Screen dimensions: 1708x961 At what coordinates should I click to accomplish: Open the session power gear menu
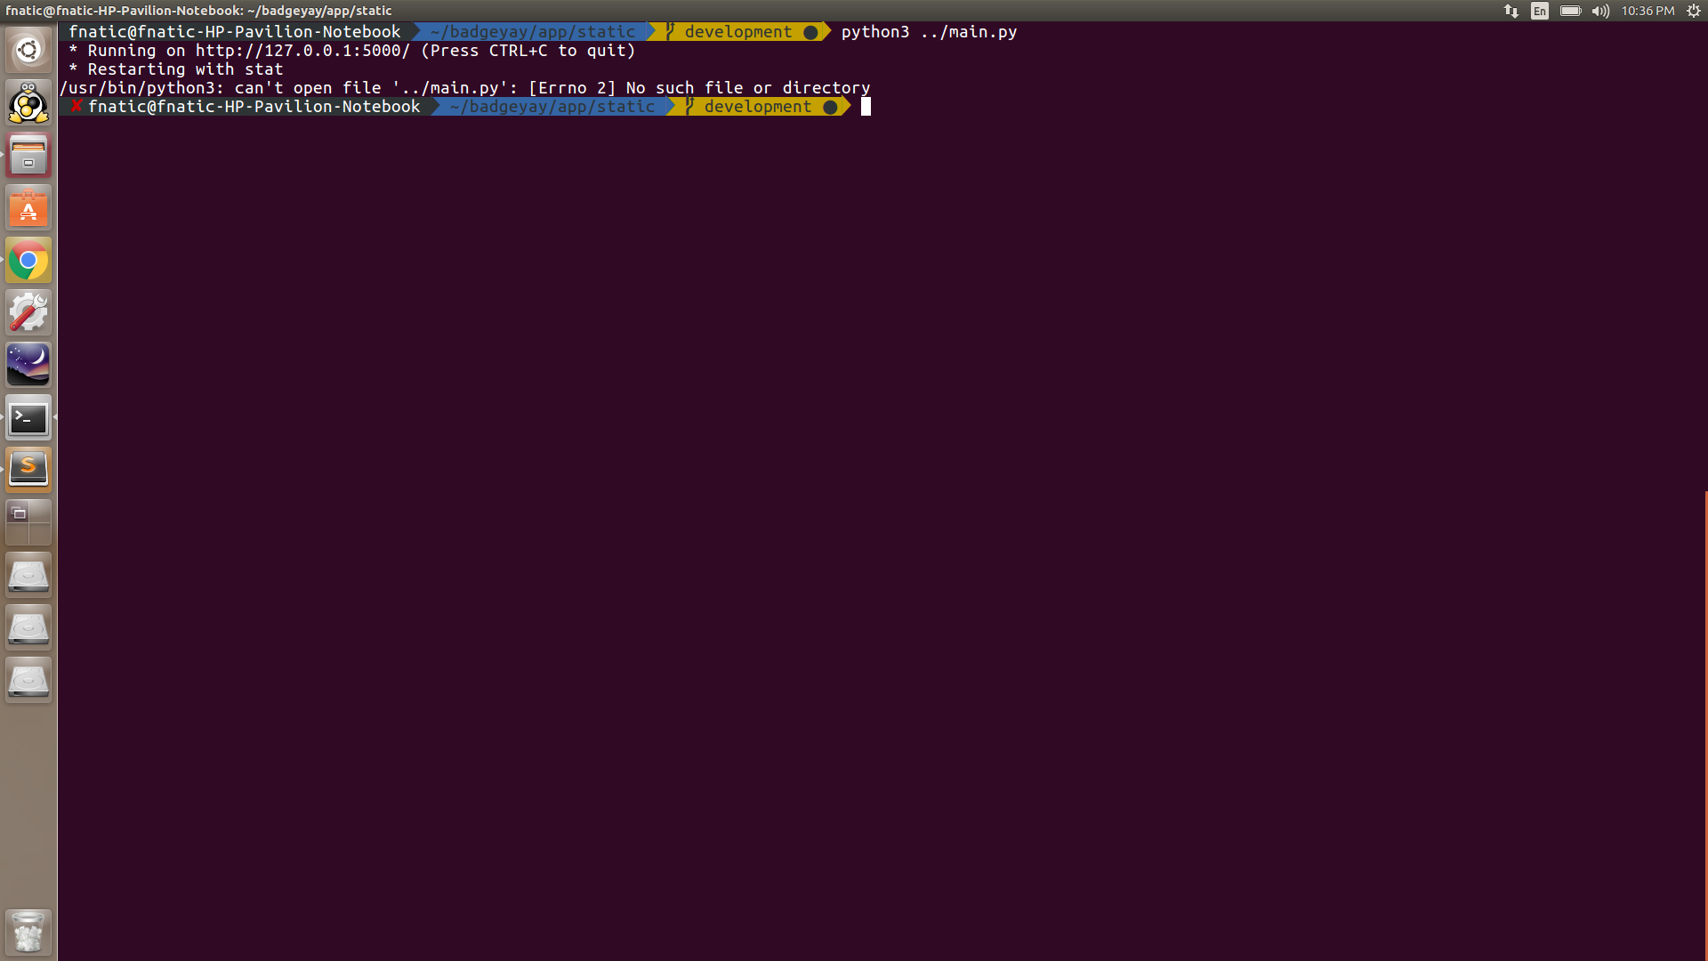1694,11
